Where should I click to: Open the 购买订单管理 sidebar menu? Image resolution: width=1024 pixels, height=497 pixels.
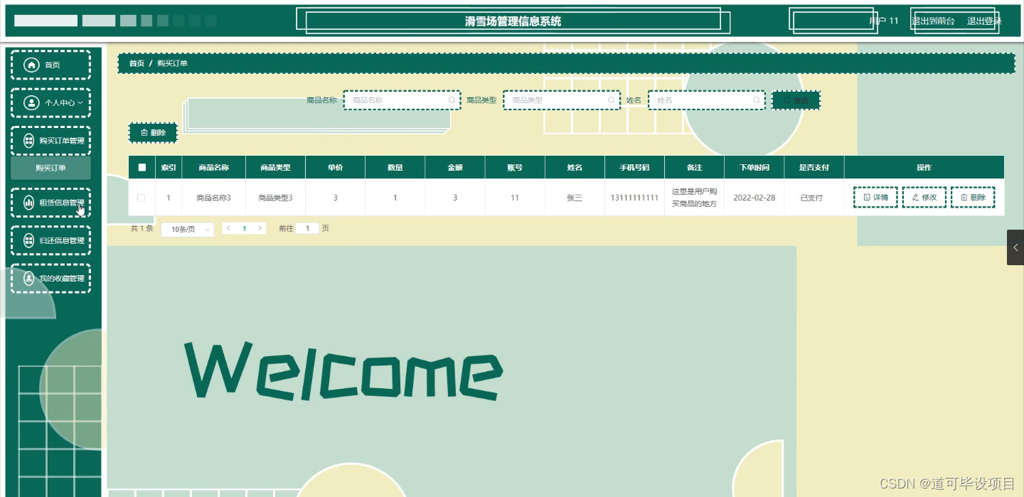point(50,140)
